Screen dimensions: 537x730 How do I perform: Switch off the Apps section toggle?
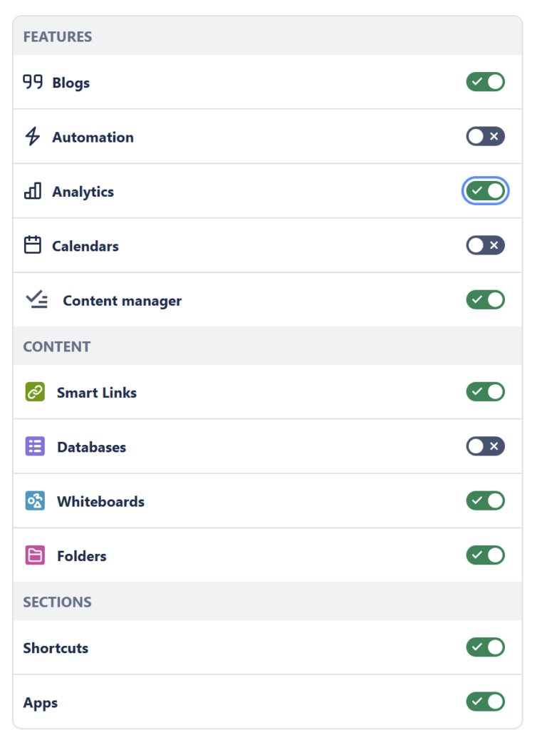coord(486,701)
